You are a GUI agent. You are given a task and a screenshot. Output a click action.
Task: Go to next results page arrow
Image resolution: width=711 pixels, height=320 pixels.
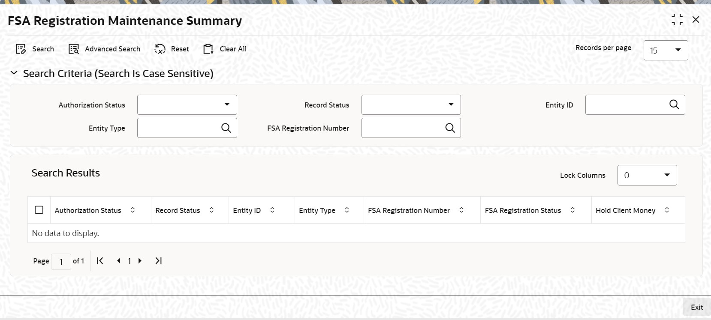tap(140, 260)
